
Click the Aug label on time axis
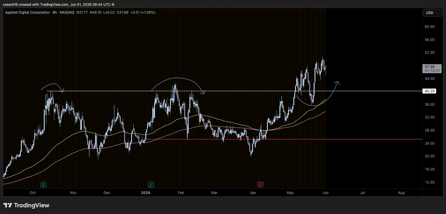point(401,193)
